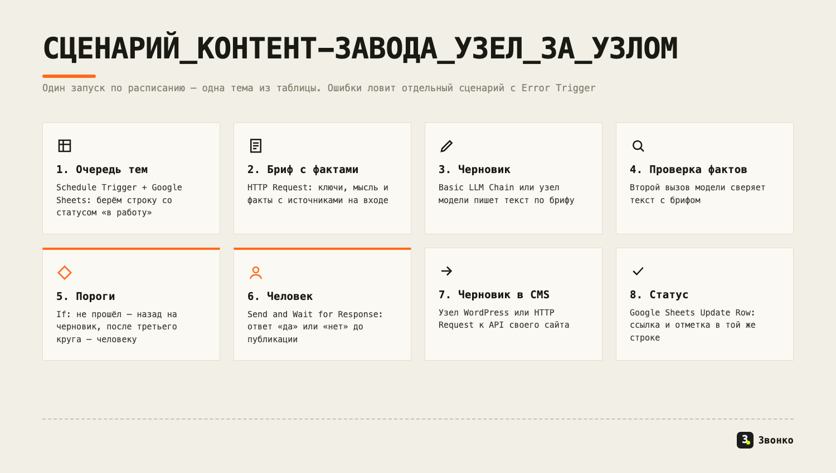
Task: Select the heading «4. Проверка фактов»
Action: click(688, 170)
